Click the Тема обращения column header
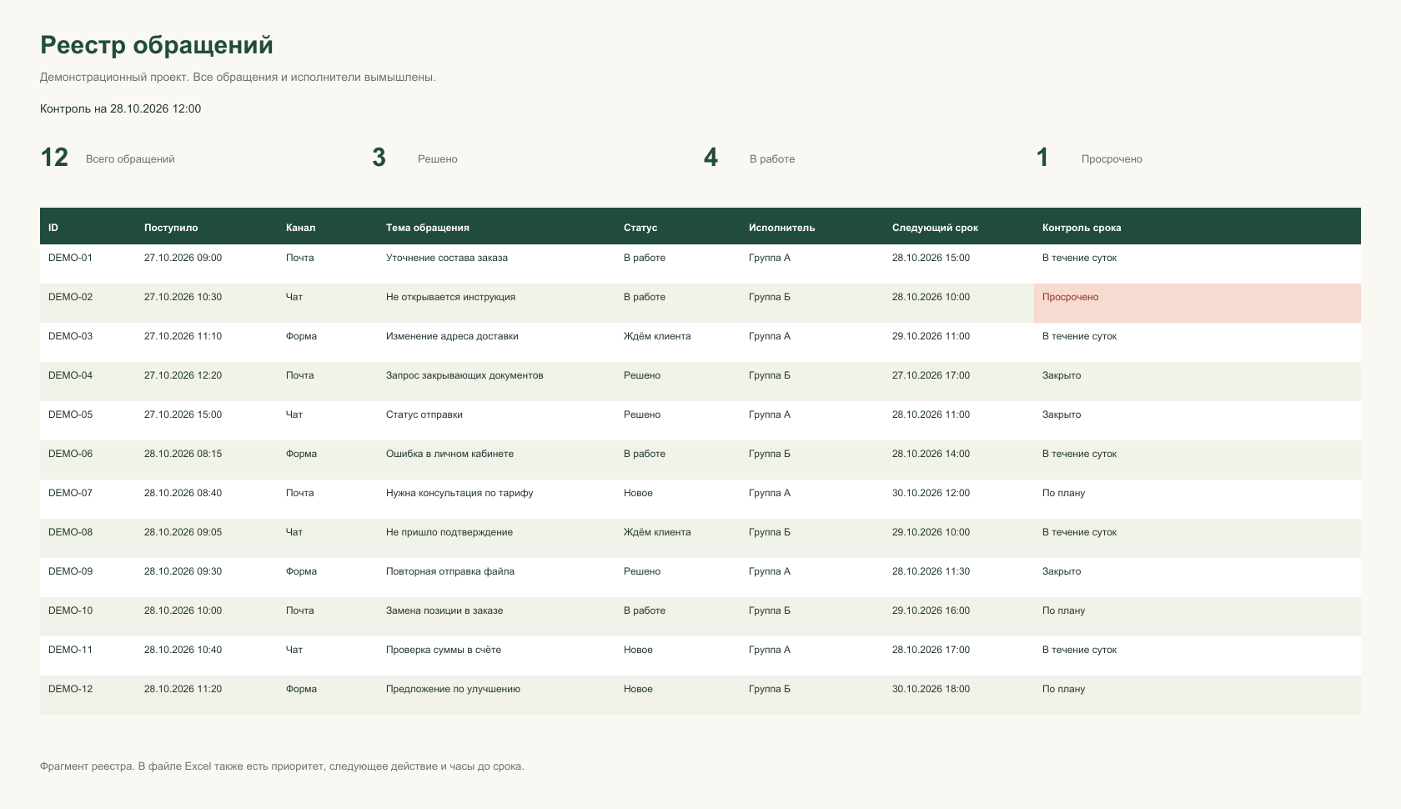The height and width of the screenshot is (809, 1401). coord(428,228)
